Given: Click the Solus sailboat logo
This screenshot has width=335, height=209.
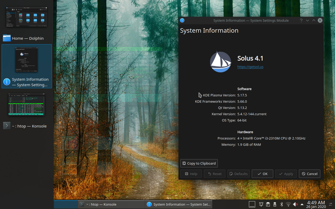Looking at the screenshot, I should [221, 62].
